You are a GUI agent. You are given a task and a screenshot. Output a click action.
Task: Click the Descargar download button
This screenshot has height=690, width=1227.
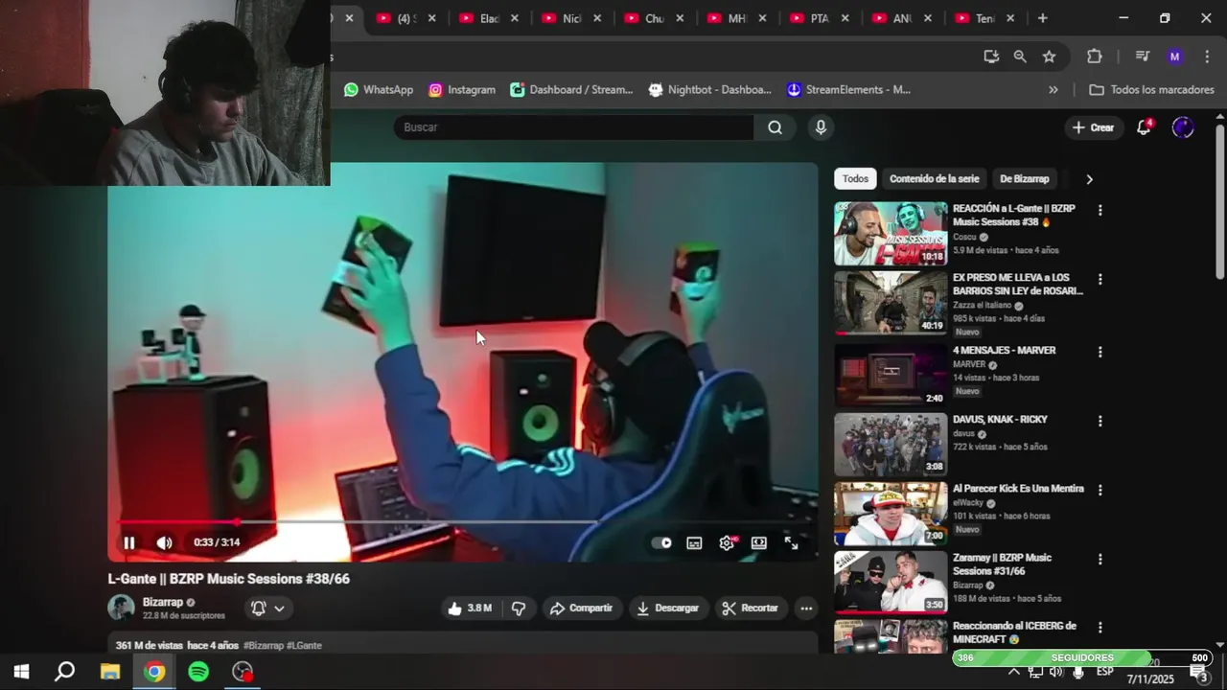(x=668, y=609)
